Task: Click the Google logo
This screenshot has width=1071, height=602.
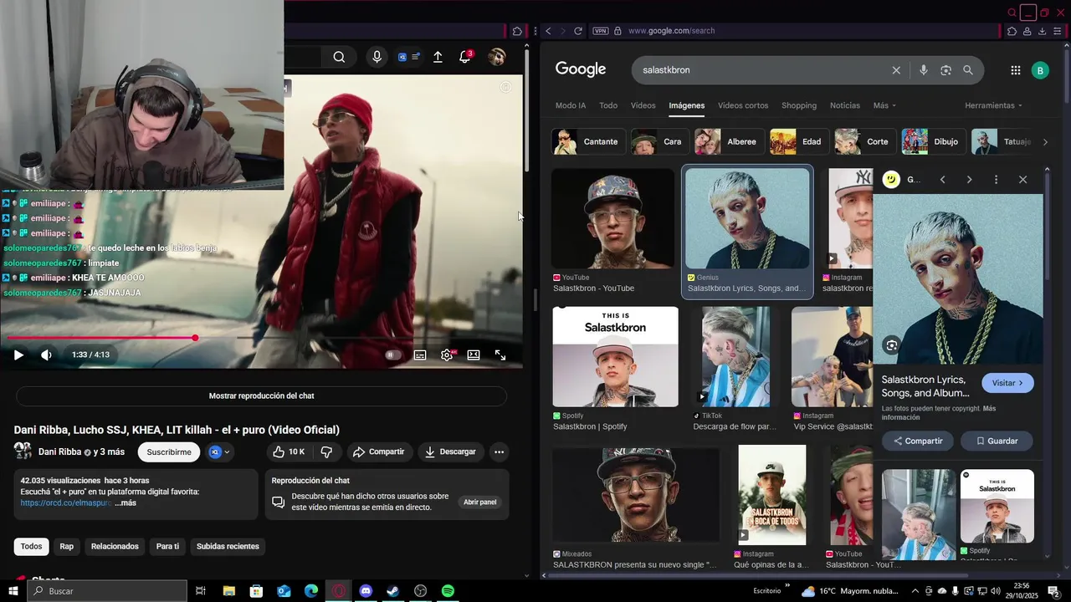Action: pyautogui.click(x=581, y=70)
